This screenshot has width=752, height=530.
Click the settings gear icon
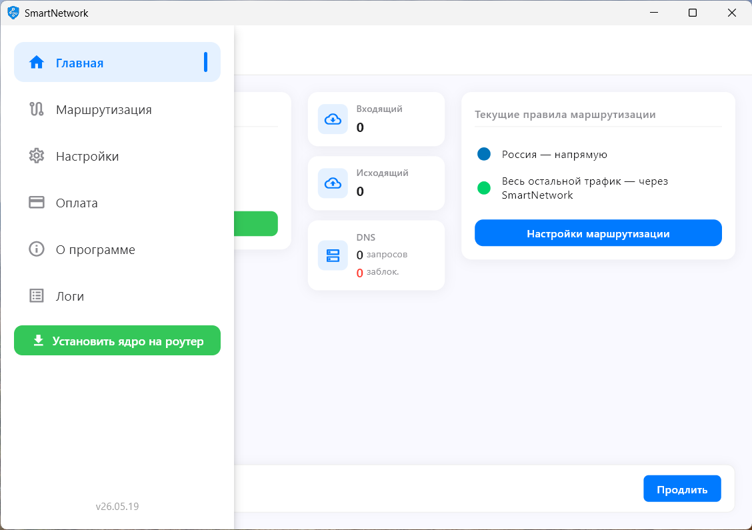click(x=37, y=156)
